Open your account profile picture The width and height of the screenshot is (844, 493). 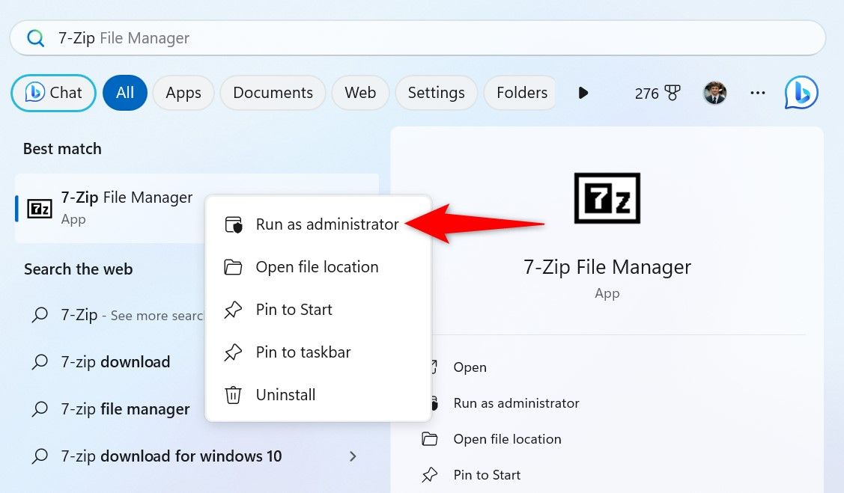tap(714, 93)
